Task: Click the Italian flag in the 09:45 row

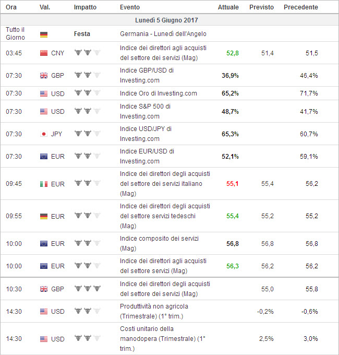Action: (x=44, y=184)
